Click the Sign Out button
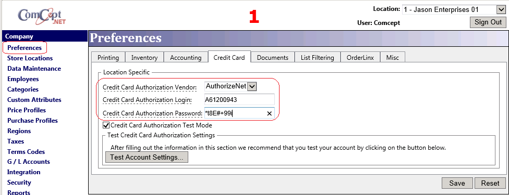The width and height of the screenshot is (509, 195). pyautogui.click(x=488, y=22)
